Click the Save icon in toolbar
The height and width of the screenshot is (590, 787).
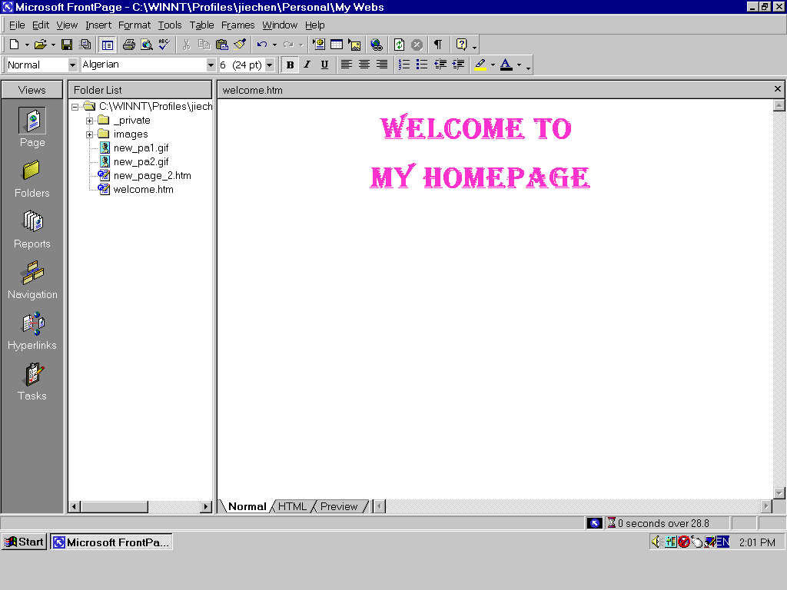(67, 45)
